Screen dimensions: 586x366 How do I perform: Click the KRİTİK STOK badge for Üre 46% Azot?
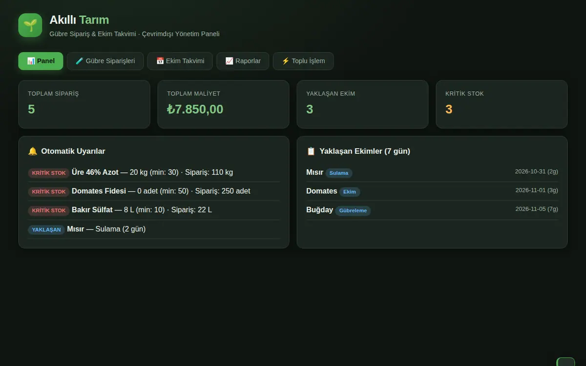(x=49, y=173)
